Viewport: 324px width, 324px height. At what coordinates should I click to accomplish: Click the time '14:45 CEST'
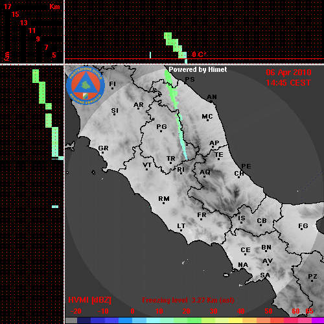pos(288,83)
